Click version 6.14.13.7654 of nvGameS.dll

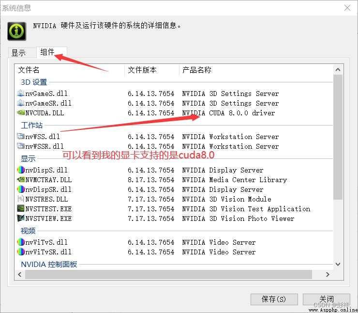pos(151,94)
